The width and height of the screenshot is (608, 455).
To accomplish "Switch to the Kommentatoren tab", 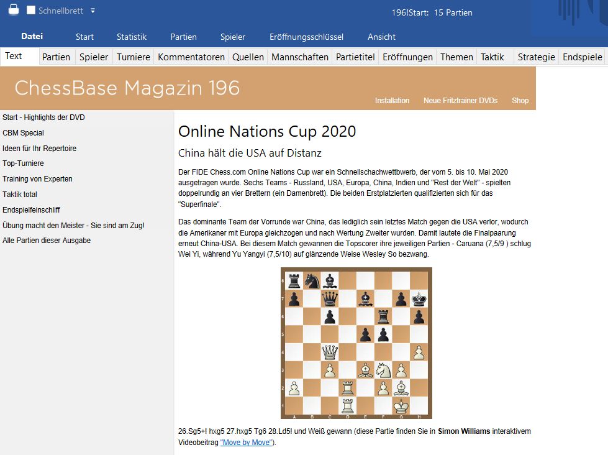I will click(x=191, y=57).
